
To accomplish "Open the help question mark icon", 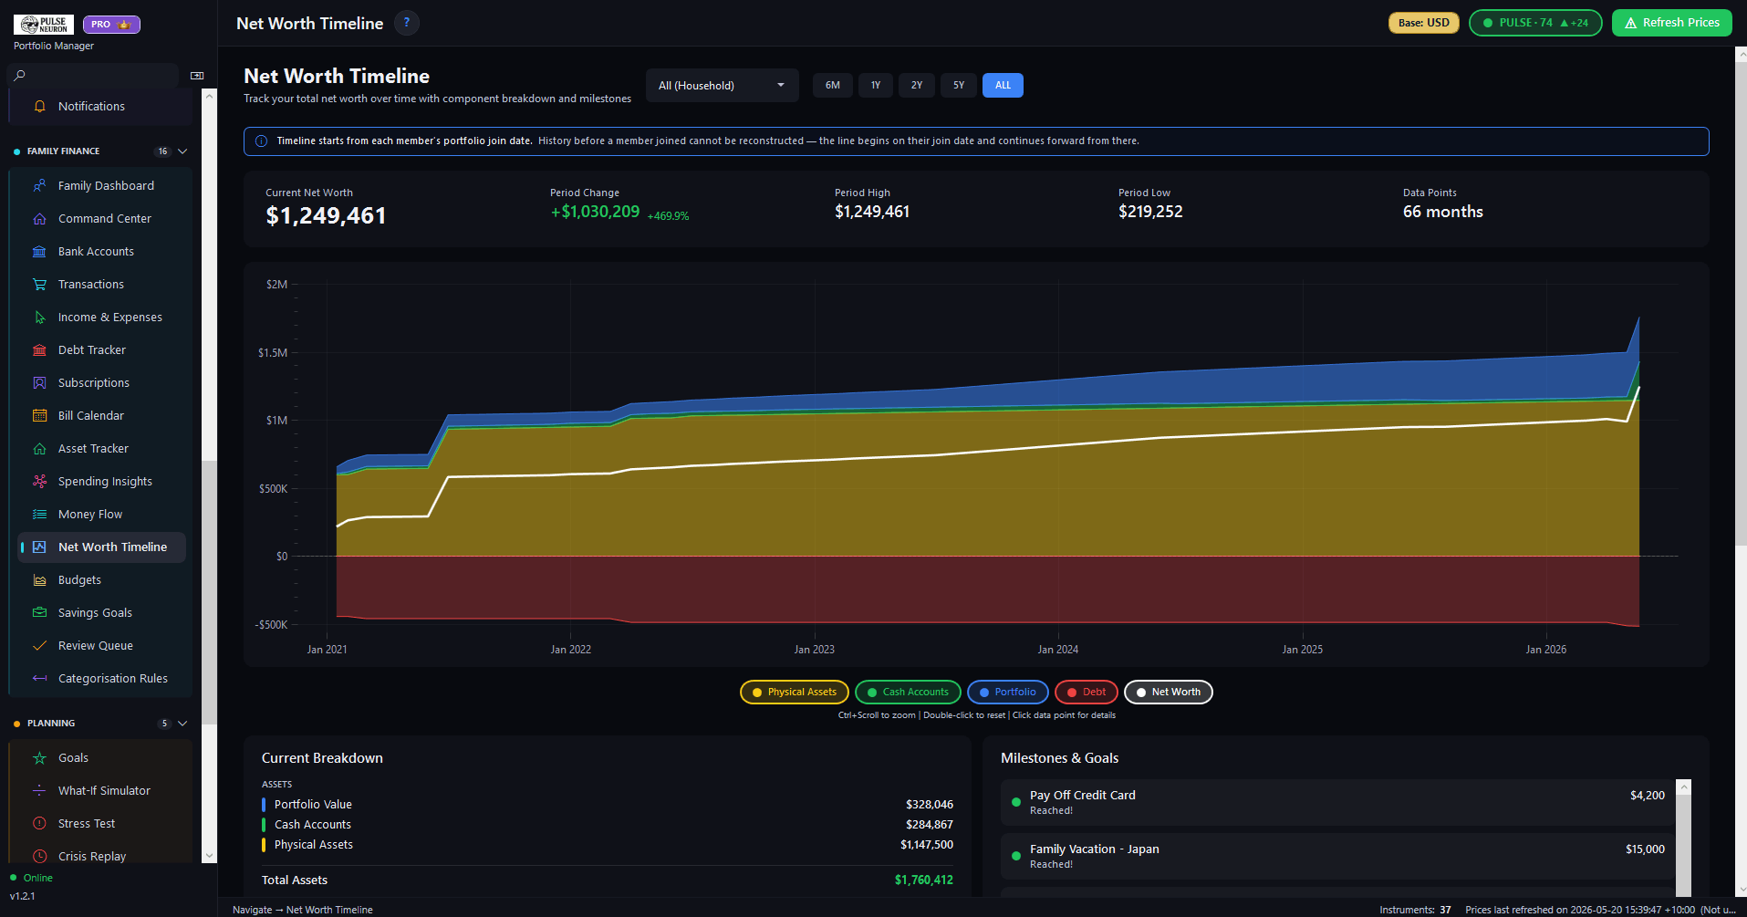I will click(407, 23).
